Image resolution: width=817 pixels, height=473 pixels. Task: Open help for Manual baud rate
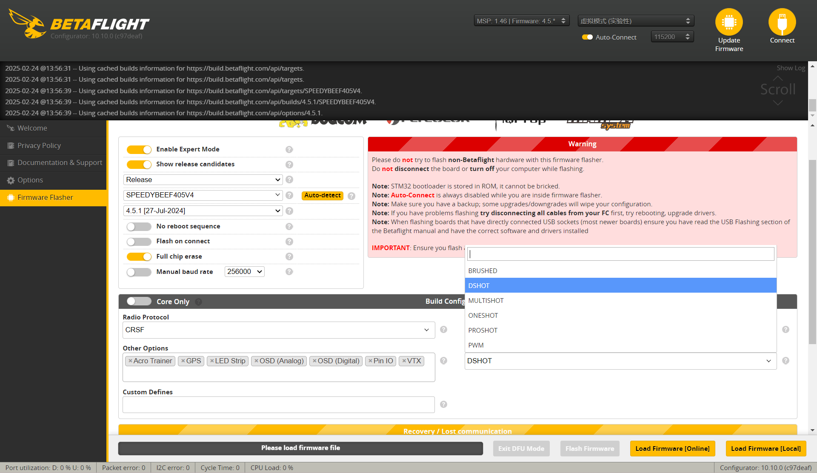point(289,272)
